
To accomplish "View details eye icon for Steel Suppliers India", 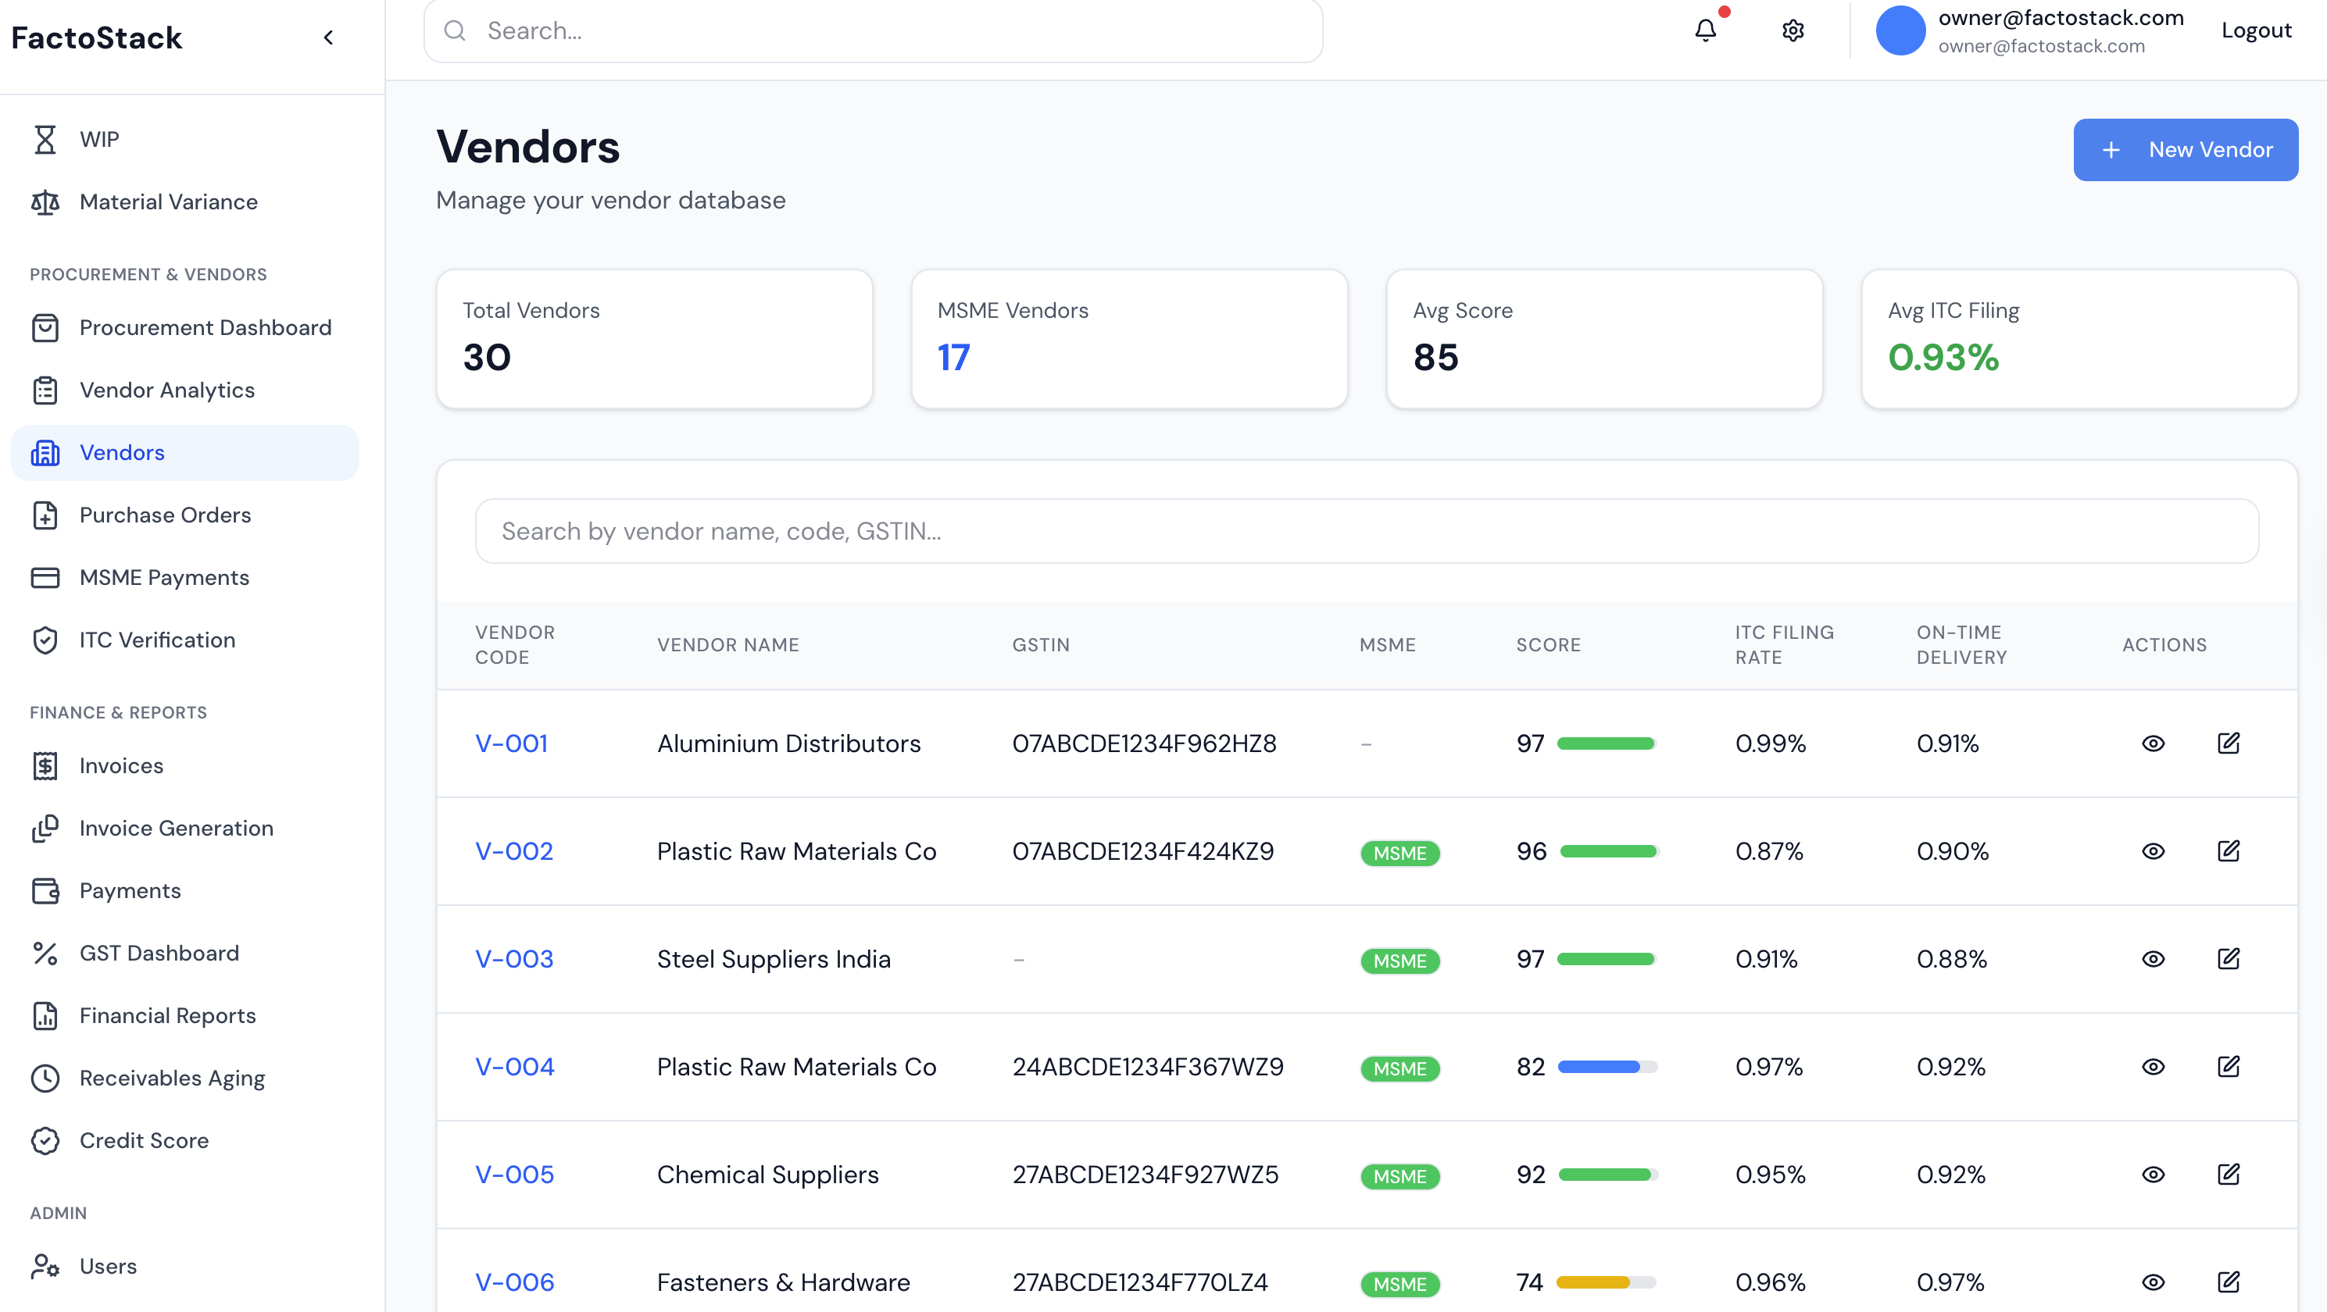I will point(2153,958).
